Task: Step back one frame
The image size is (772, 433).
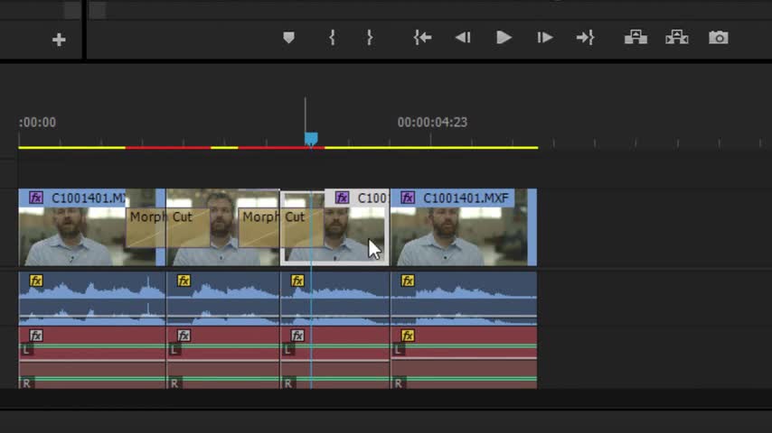Action: coord(463,37)
